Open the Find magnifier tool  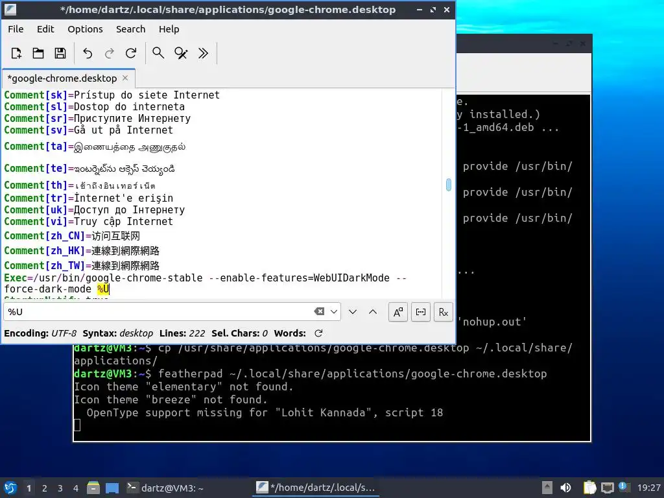point(158,53)
